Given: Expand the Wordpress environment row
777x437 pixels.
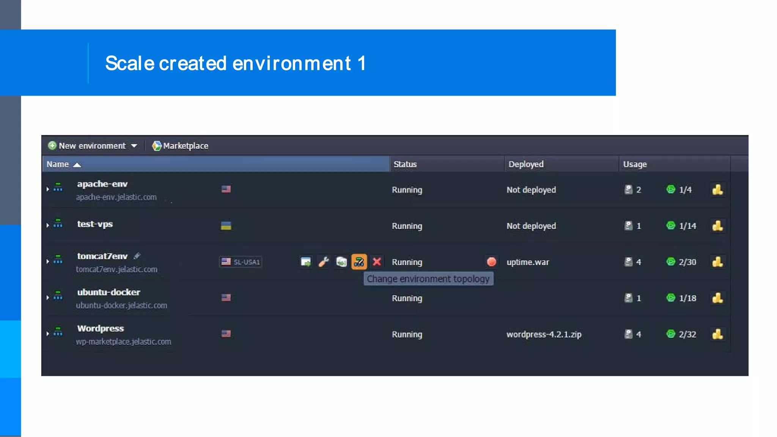Looking at the screenshot, I should point(48,334).
